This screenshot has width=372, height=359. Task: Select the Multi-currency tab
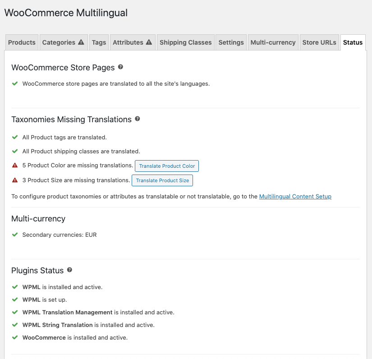point(273,42)
